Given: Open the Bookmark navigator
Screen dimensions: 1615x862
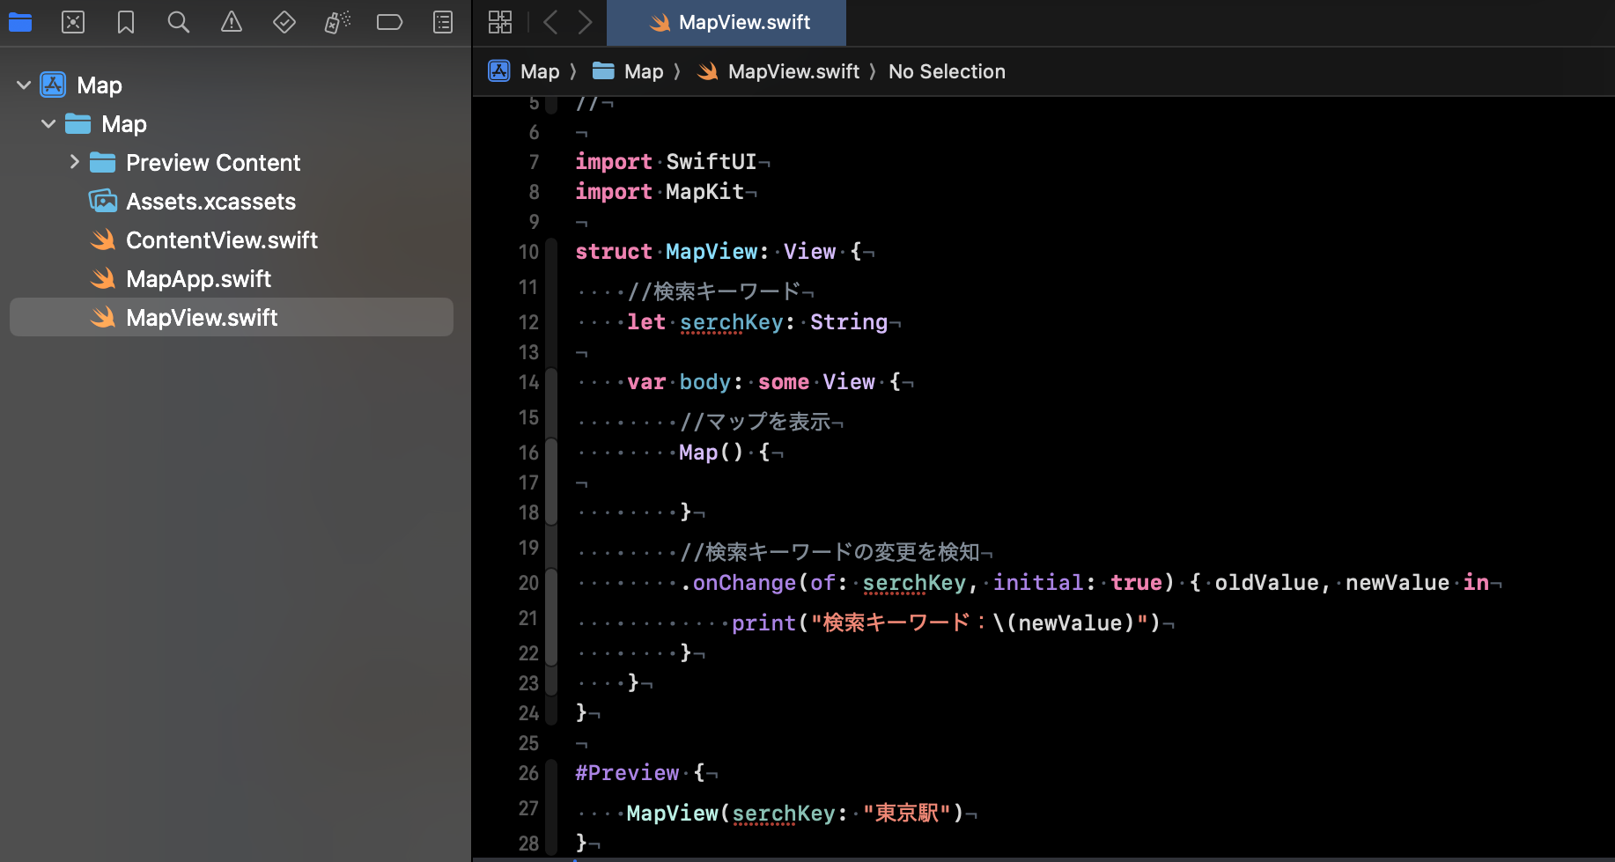Looking at the screenshot, I should (x=126, y=23).
